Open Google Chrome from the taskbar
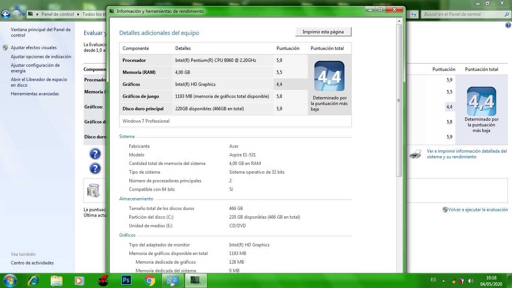The height and width of the screenshot is (288, 512). [150, 280]
